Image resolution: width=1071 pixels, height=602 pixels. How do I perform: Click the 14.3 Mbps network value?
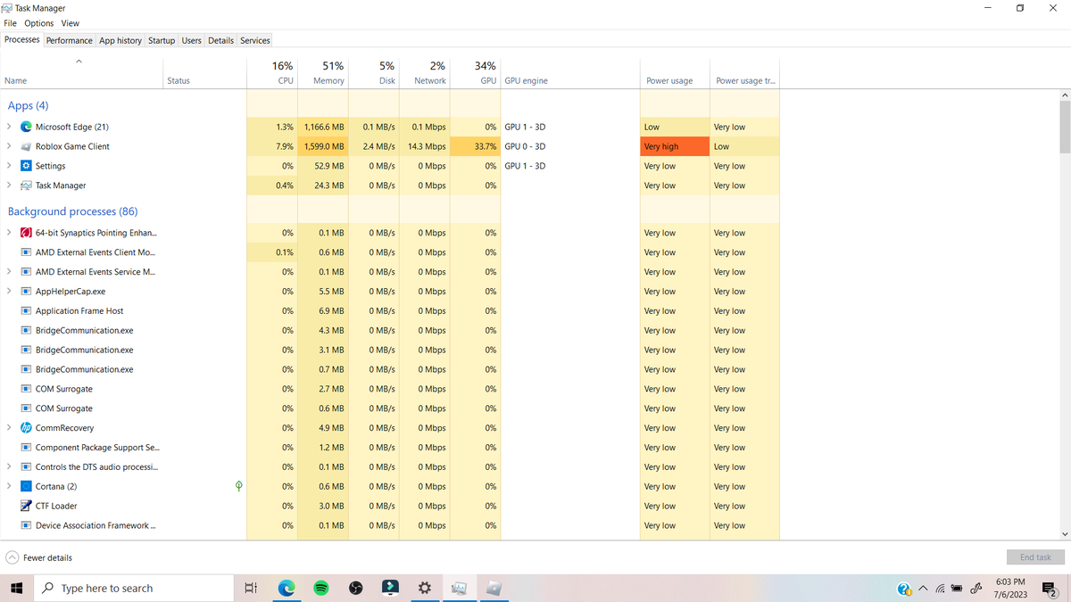click(x=426, y=146)
